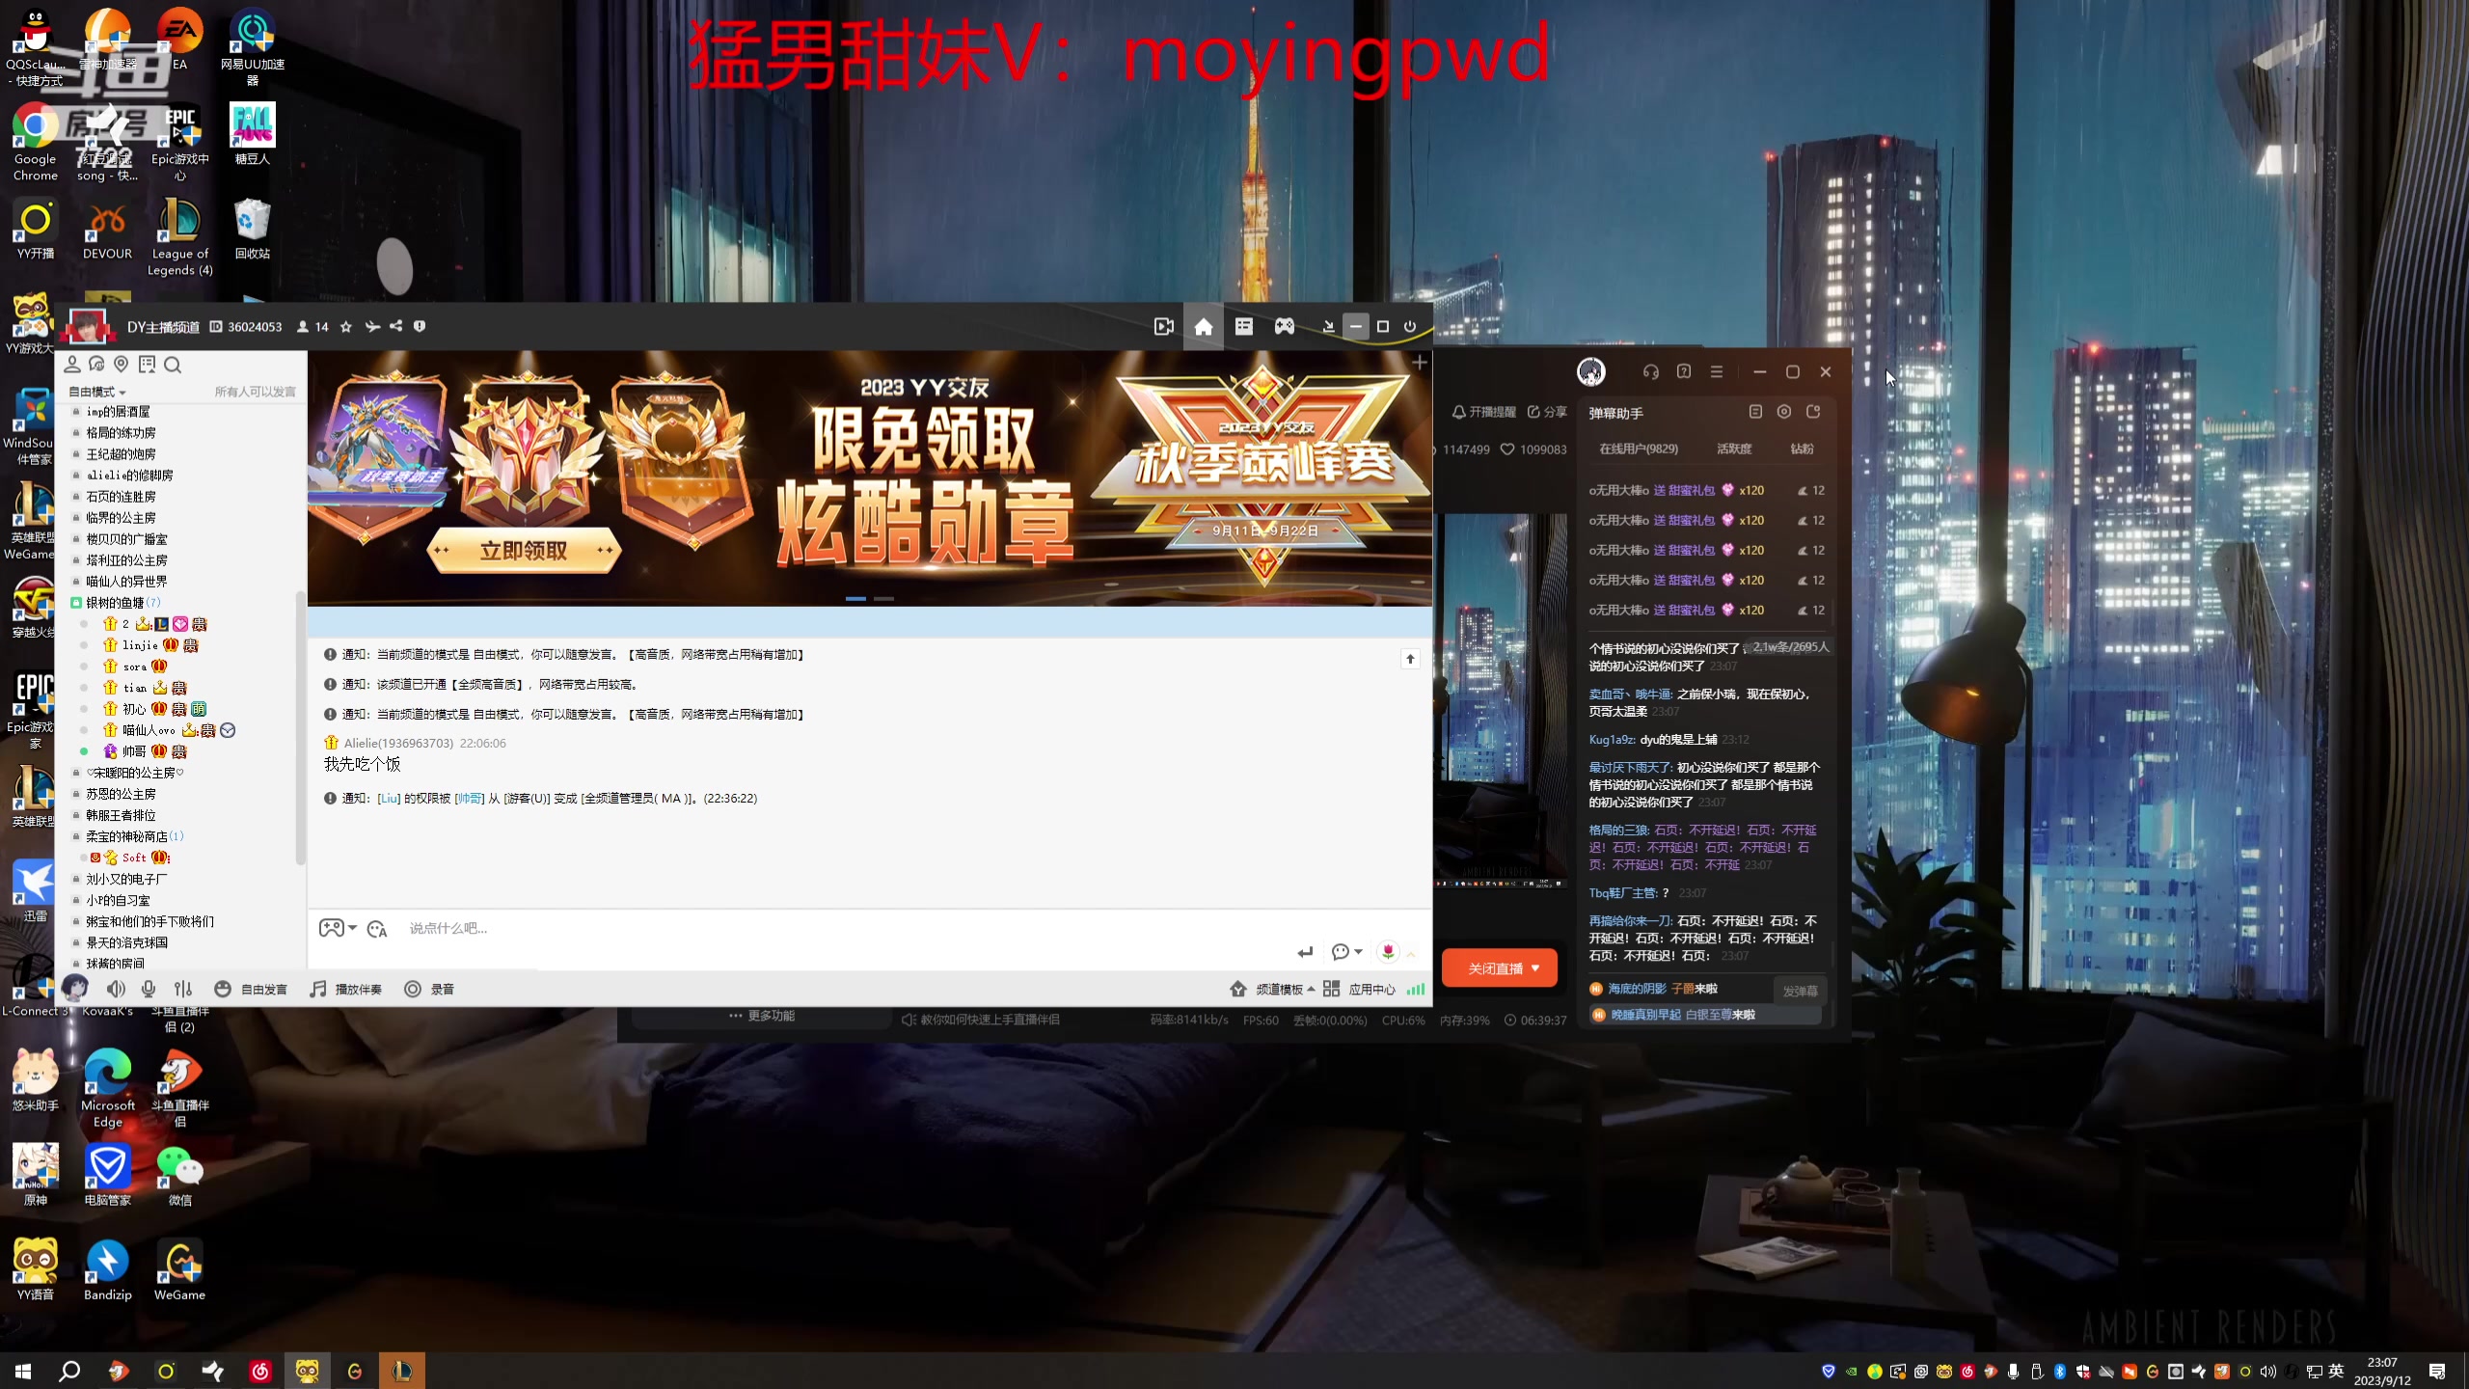Open the 自由模式 dropdown
The width and height of the screenshot is (2469, 1389).
(x=97, y=392)
